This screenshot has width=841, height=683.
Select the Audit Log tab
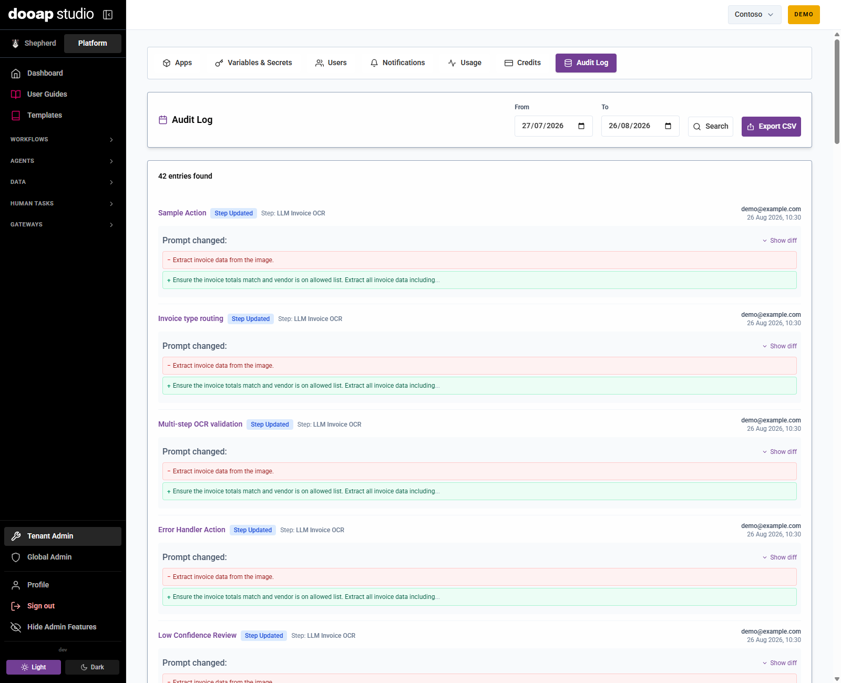point(586,63)
